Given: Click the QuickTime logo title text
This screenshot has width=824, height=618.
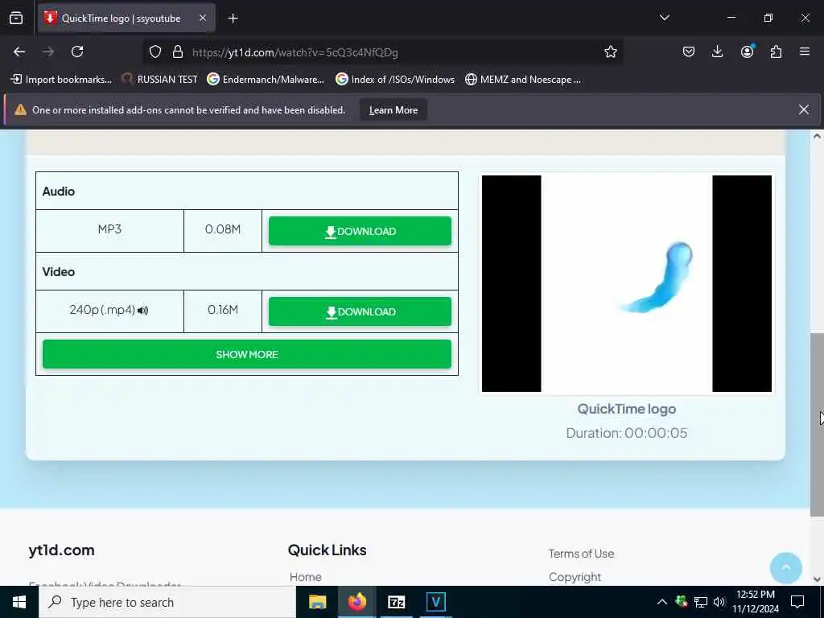Looking at the screenshot, I should pyautogui.click(x=626, y=409).
